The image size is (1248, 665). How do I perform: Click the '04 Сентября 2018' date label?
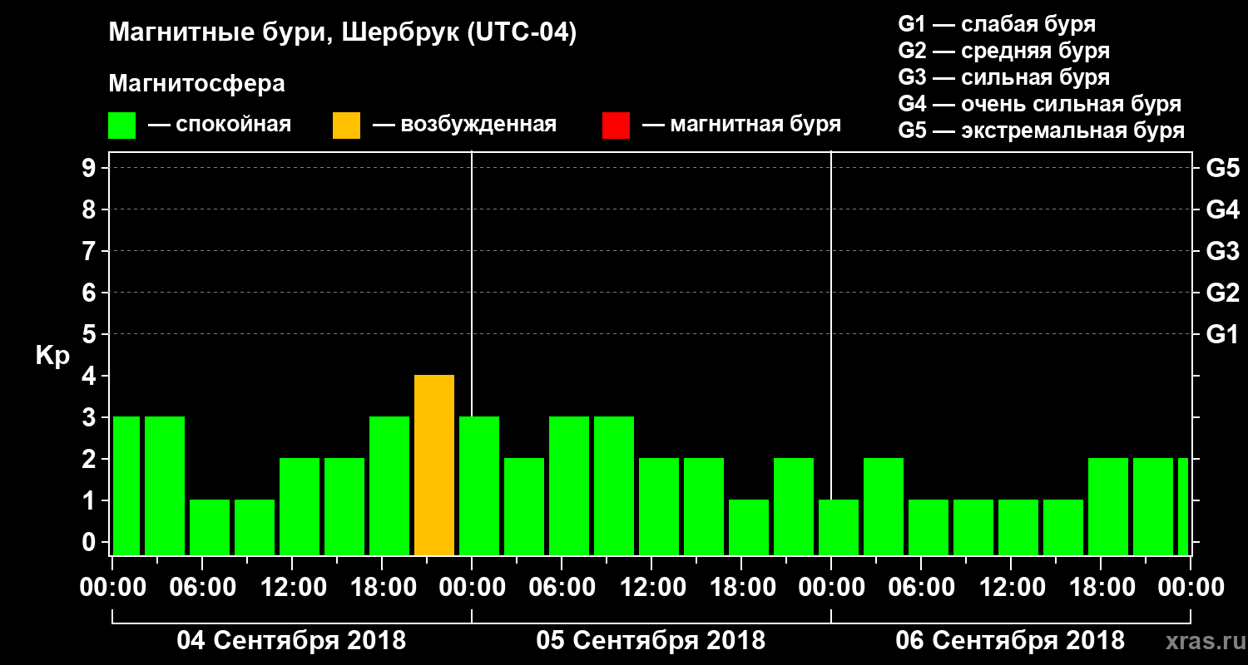pyautogui.click(x=291, y=641)
